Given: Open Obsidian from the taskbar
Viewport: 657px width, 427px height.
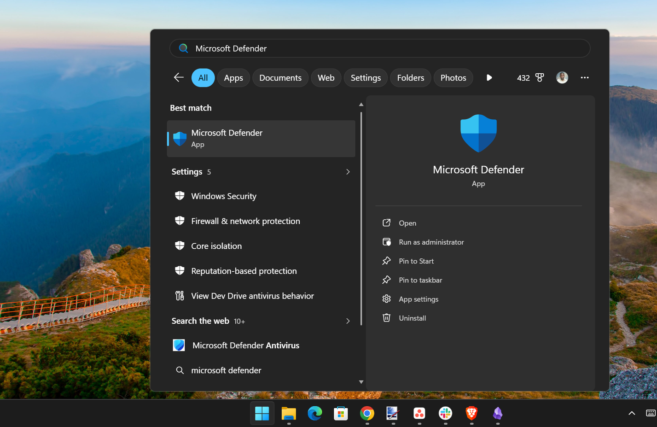Looking at the screenshot, I should [498, 414].
